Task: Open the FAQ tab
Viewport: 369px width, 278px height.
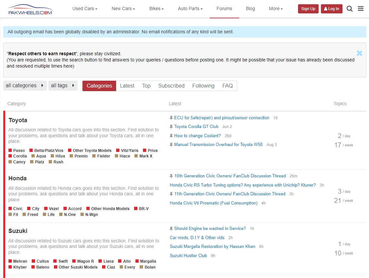Action: pyautogui.click(x=228, y=86)
